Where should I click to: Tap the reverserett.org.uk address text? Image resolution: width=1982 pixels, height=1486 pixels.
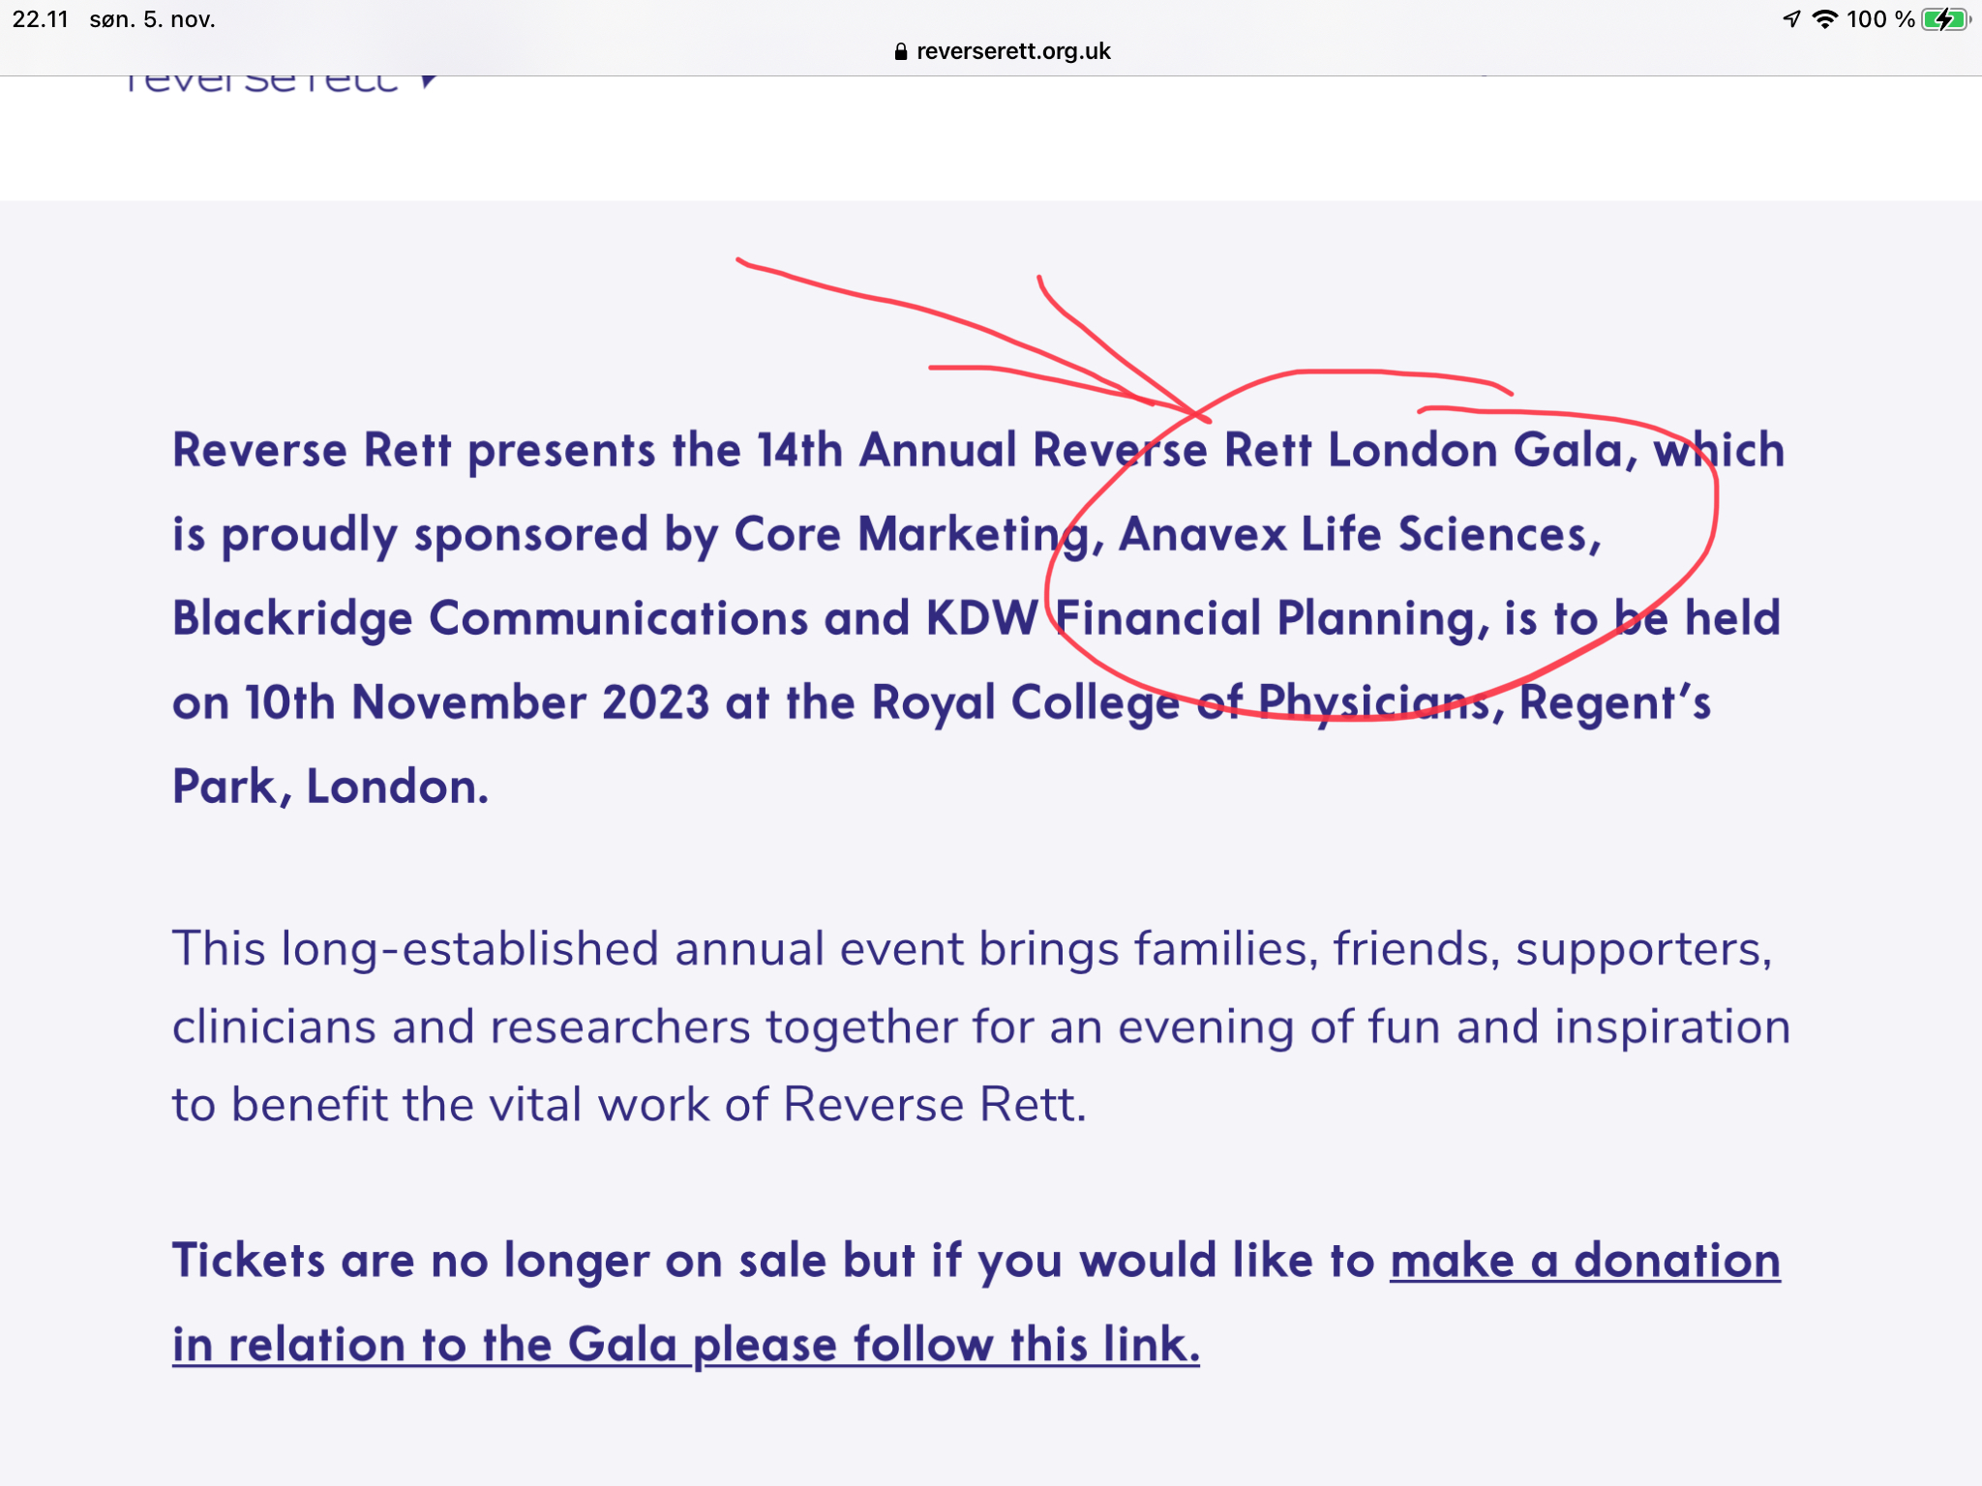coord(1013,51)
